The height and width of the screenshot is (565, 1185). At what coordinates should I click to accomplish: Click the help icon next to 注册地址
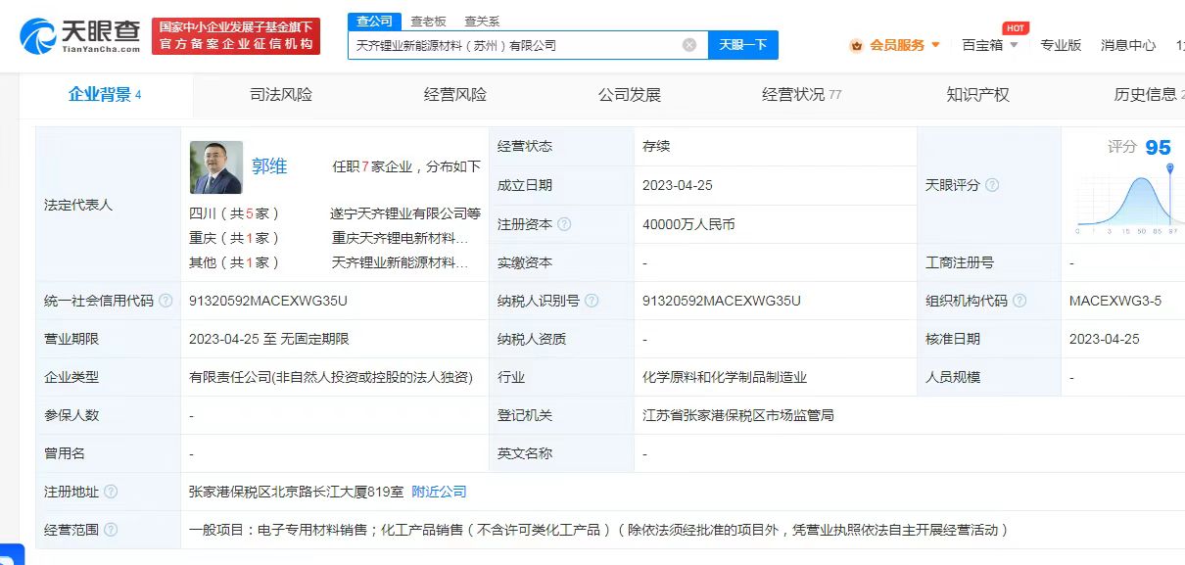coord(111,492)
